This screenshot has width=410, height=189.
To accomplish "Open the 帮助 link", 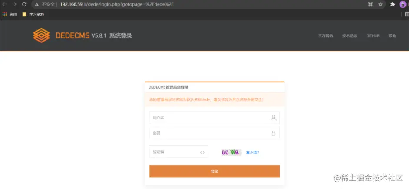I will [x=392, y=36].
